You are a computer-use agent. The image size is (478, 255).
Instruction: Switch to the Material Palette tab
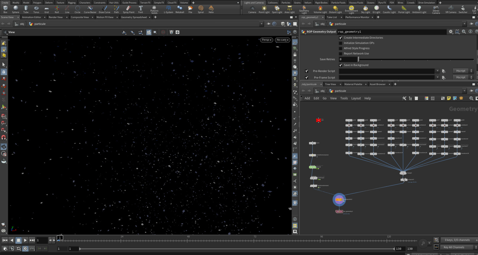coord(353,84)
